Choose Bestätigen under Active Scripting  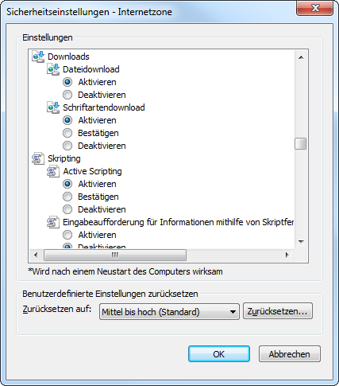tap(67, 197)
